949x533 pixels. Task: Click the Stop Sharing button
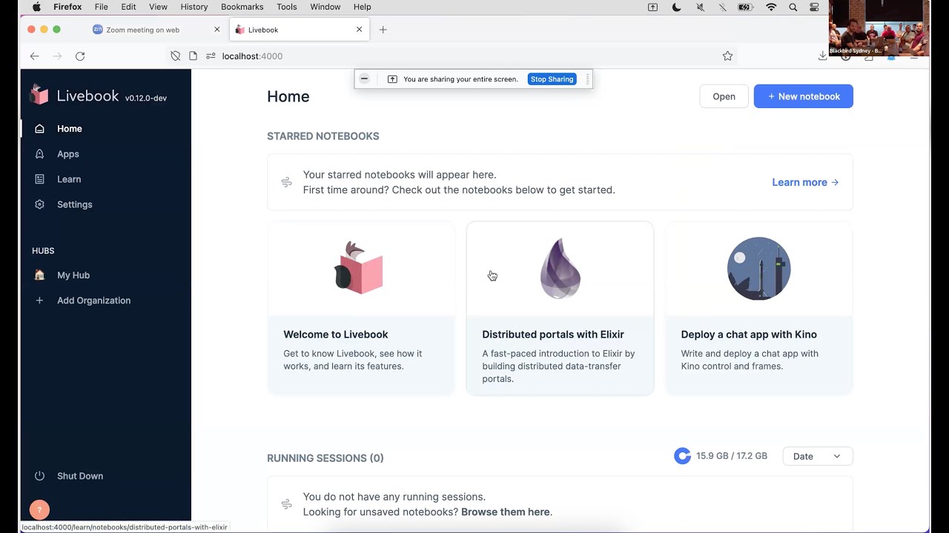pyautogui.click(x=552, y=79)
